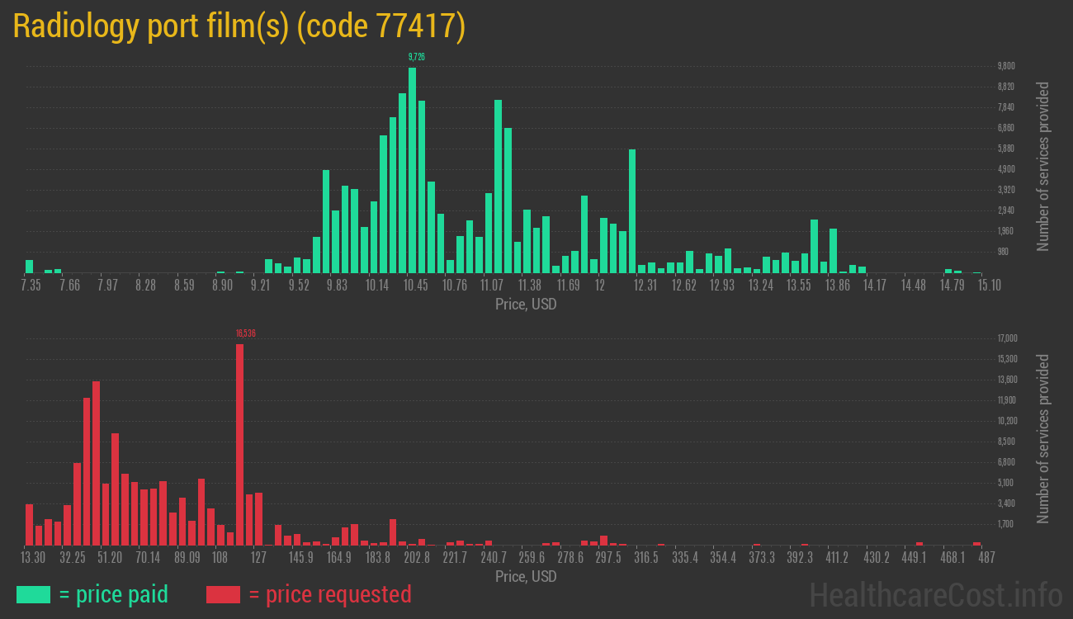This screenshot has height=619, width=1073.
Task: Click the green price paid legend swatch
Action: [33, 594]
